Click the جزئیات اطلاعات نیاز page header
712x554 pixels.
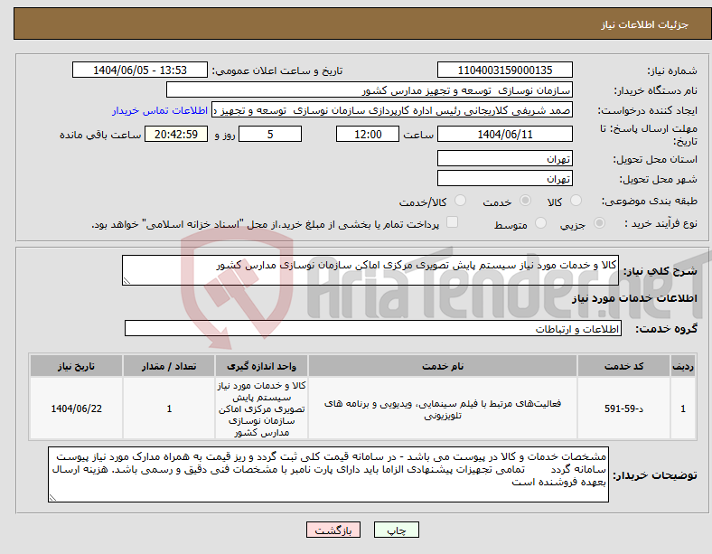[645, 24]
